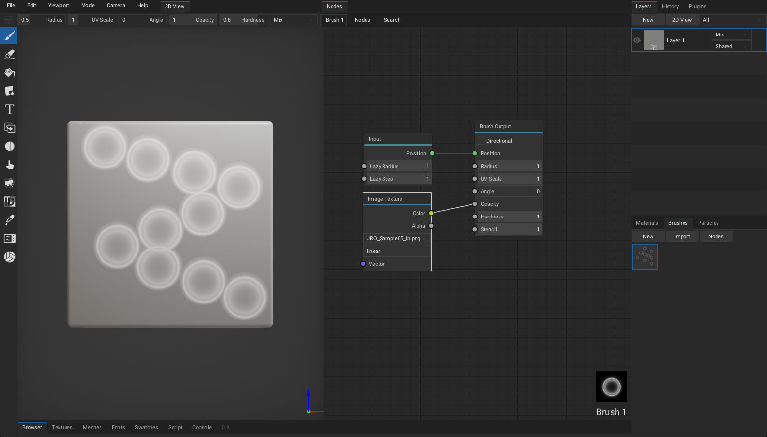Viewport: 767px width, 437px height.
Task: Select the brush thumbnail in Brushes panel
Action: tap(644, 257)
